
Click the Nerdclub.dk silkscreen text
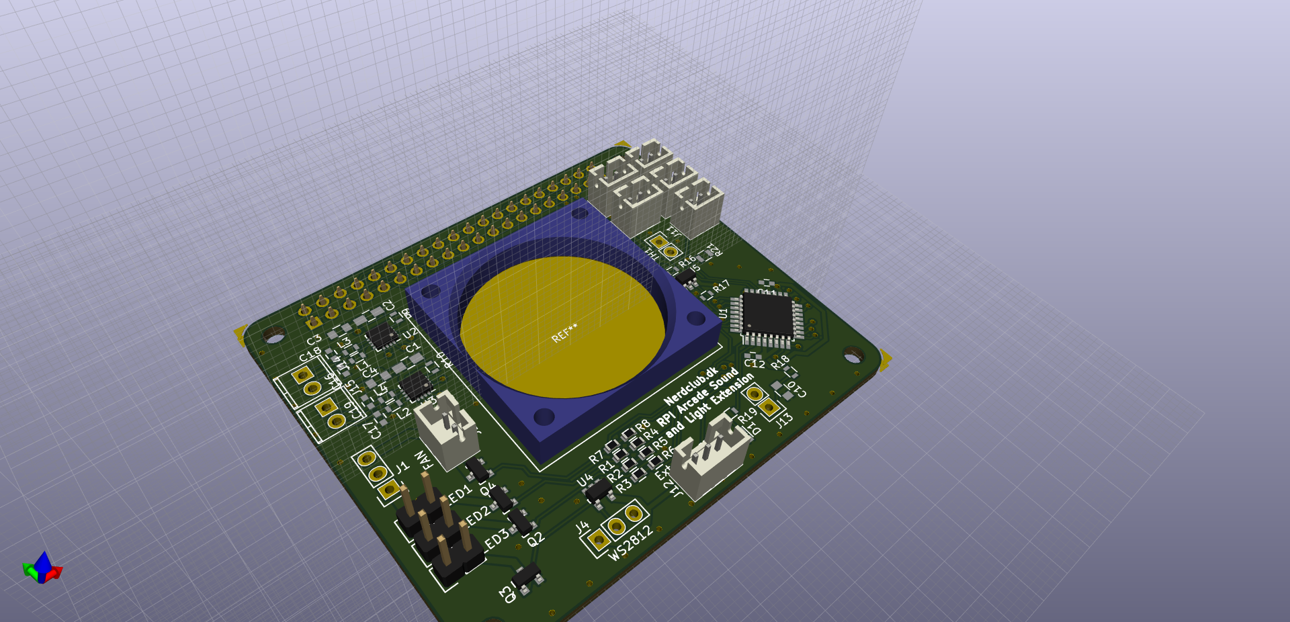coord(690,386)
